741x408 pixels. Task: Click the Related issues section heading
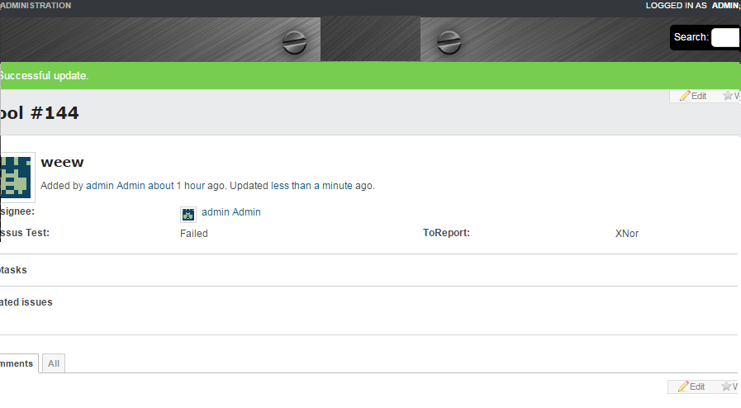pos(26,302)
